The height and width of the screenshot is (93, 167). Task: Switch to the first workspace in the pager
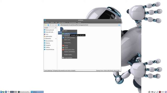[12, 92]
